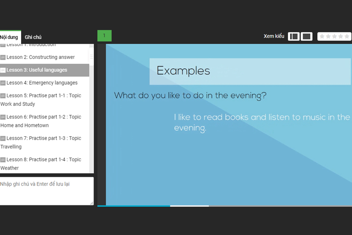This screenshot has width=352, height=235.
Task: Switch to the Ghi chú tab
Action: (33, 37)
